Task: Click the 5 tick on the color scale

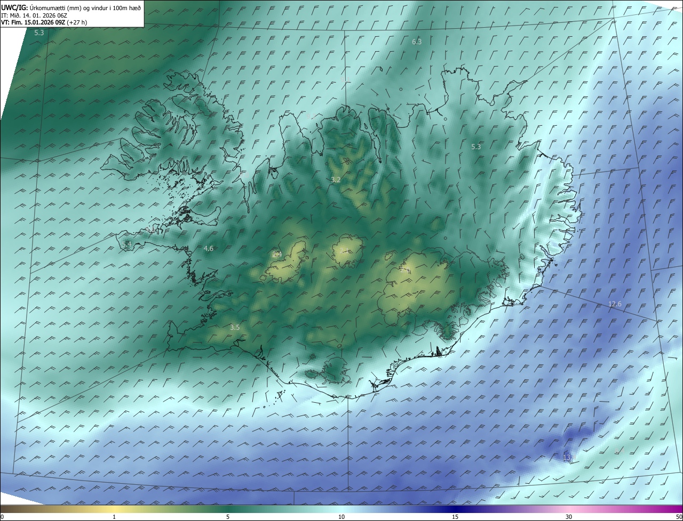Action: (228, 517)
